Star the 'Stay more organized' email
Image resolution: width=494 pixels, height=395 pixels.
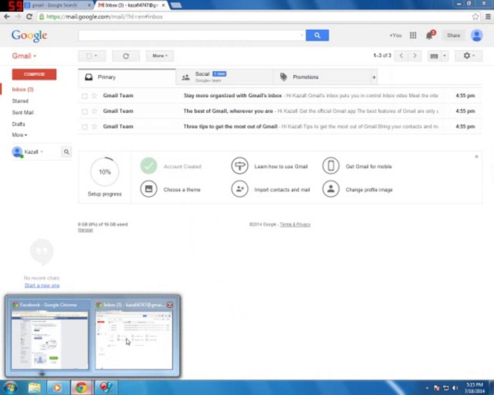(x=94, y=95)
